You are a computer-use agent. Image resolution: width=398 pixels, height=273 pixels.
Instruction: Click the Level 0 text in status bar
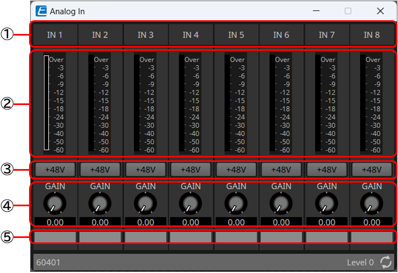(x=360, y=263)
